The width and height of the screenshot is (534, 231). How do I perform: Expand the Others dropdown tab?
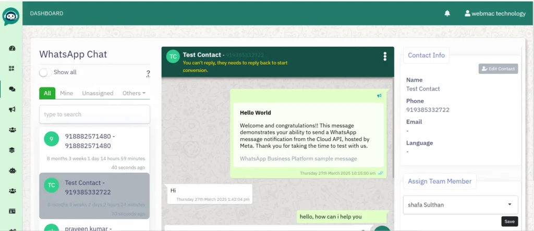pyautogui.click(x=134, y=93)
